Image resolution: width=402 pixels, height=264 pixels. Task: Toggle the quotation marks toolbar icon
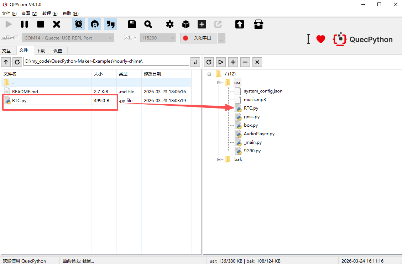coord(111,24)
